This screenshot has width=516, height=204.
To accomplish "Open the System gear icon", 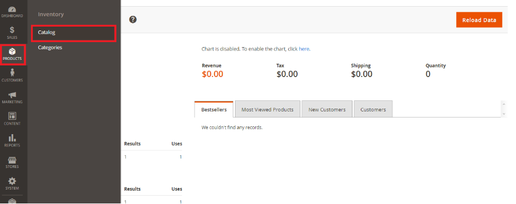I will coord(12,184).
